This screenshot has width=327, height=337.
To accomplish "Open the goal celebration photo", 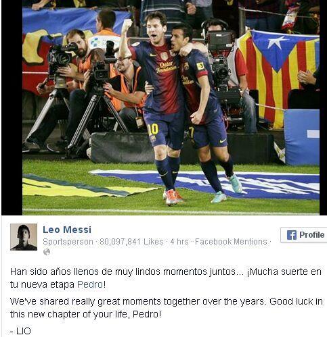I will [x=171, y=107].
